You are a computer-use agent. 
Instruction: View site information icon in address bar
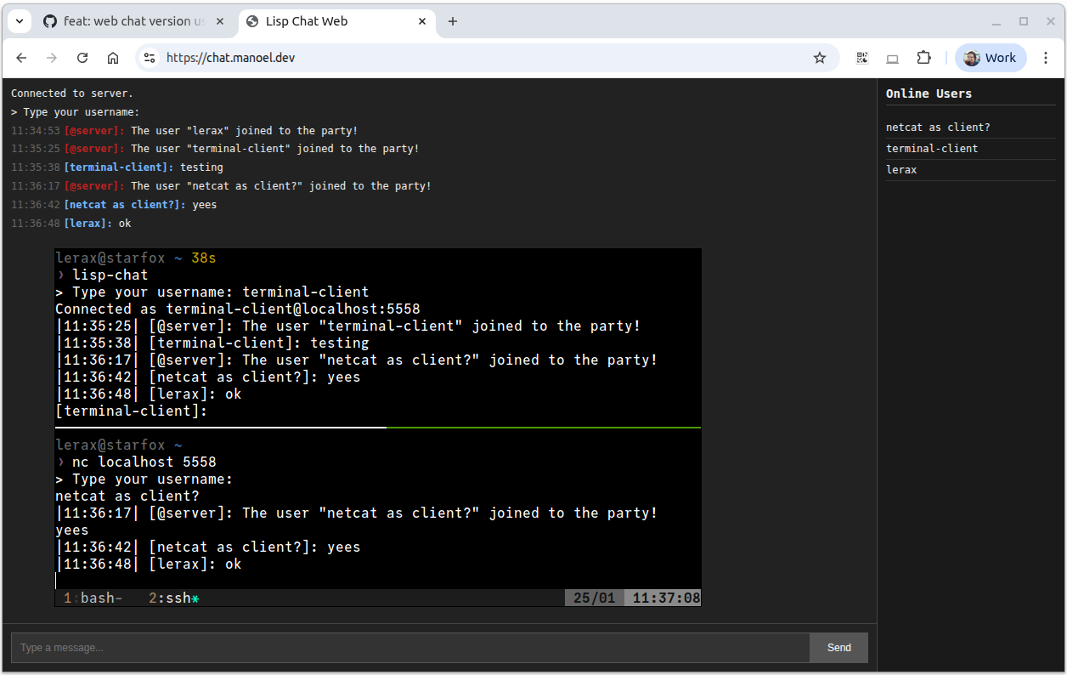[150, 58]
